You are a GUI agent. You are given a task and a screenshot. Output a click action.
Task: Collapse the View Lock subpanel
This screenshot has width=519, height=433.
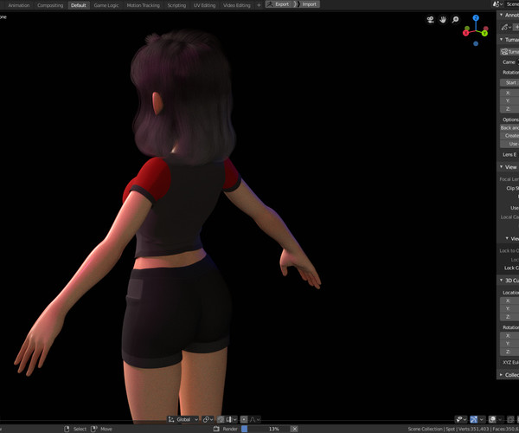click(x=507, y=238)
